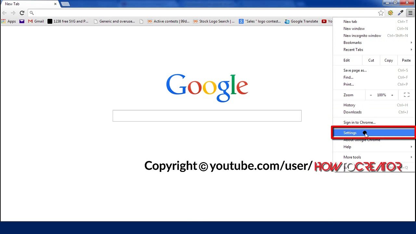
Task: Open the 'Stock Logo Search' bookmark
Action: pos(214,21)
